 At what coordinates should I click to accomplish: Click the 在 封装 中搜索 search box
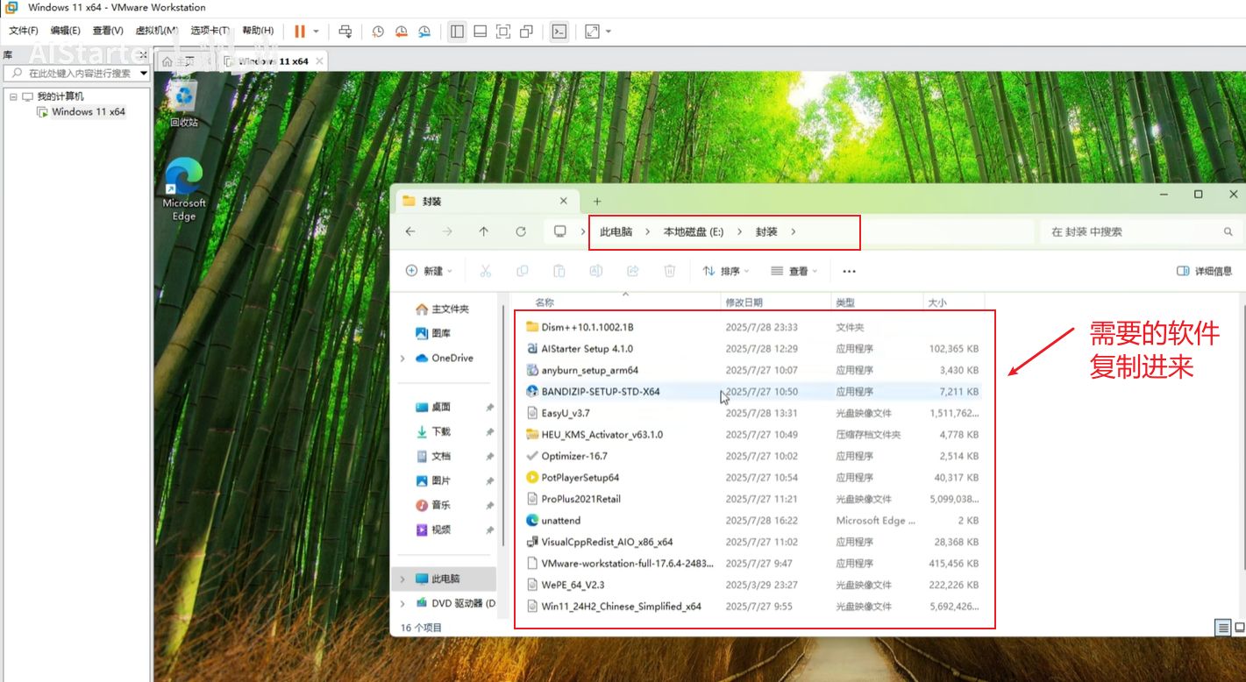1131,231
